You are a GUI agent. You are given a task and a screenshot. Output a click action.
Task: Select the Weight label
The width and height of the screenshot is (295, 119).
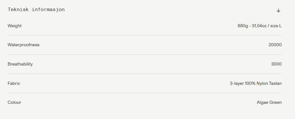(x=15, y=26)
